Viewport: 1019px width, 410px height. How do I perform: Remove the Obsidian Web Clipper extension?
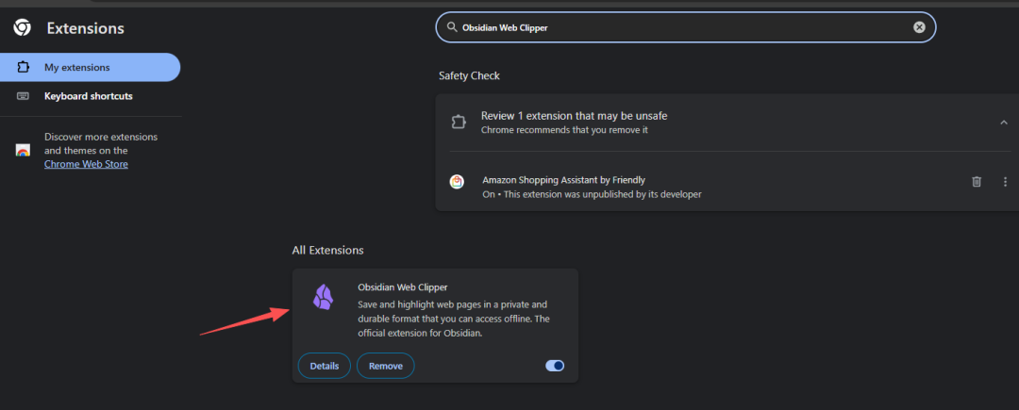coord(385,366)
